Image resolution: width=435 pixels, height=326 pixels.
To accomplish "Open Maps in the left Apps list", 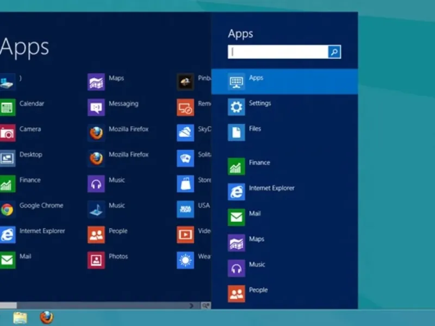I will click(x=105, y=82).
